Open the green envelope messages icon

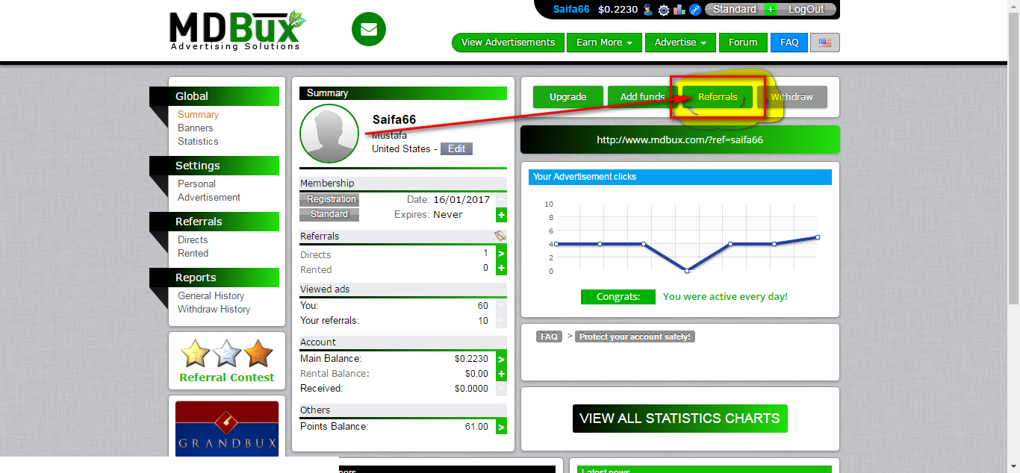[368, 30]
